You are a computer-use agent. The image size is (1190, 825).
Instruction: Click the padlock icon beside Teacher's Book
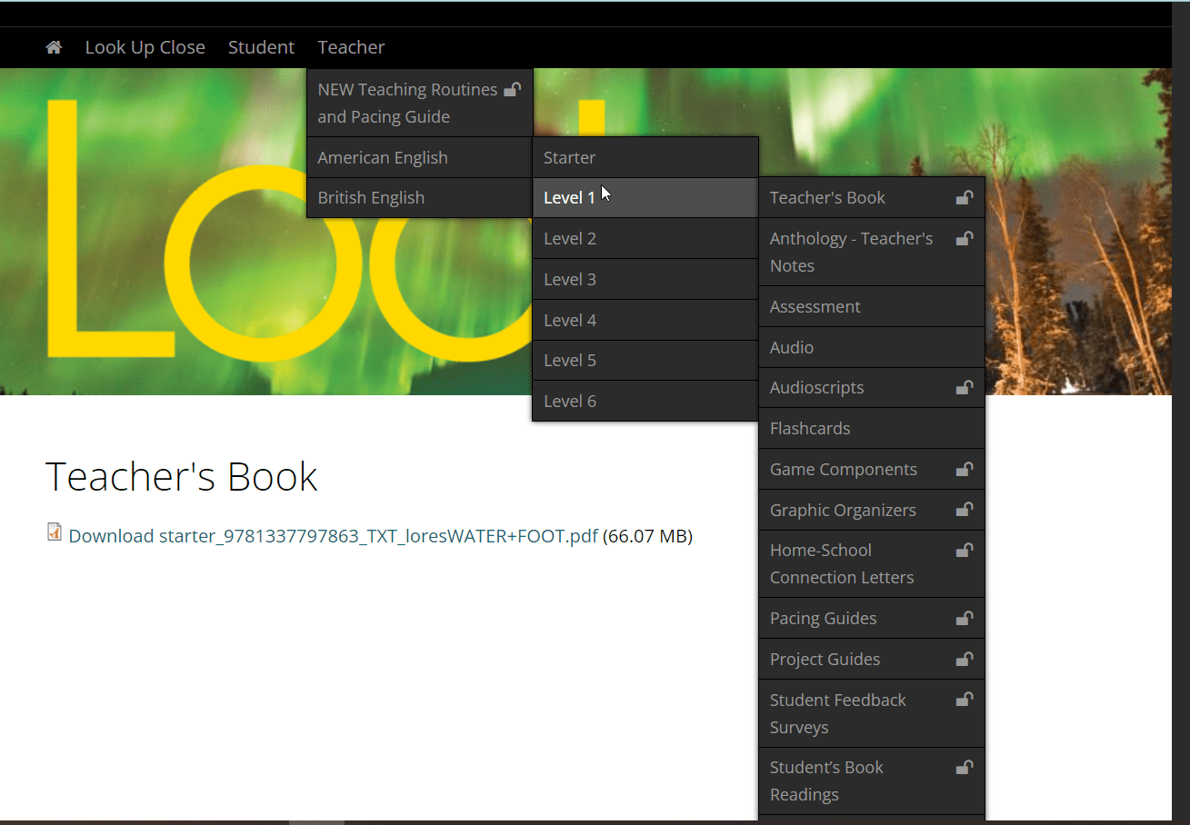[964, 197]
